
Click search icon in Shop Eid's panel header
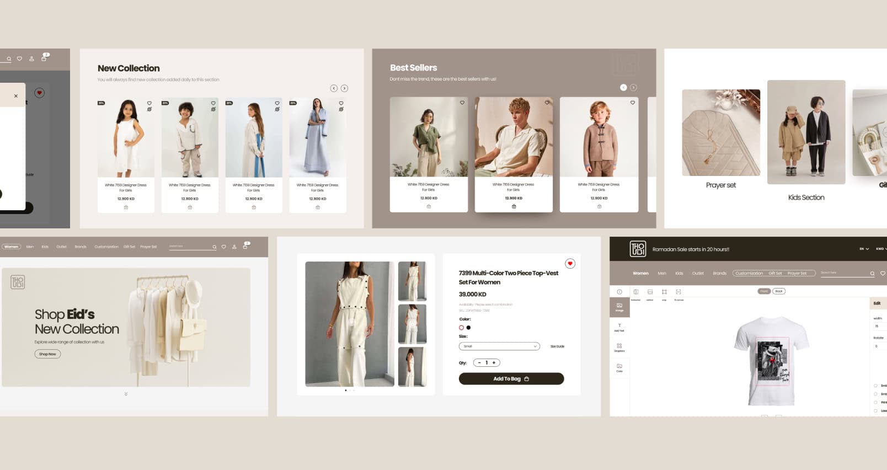click(215, 247)
